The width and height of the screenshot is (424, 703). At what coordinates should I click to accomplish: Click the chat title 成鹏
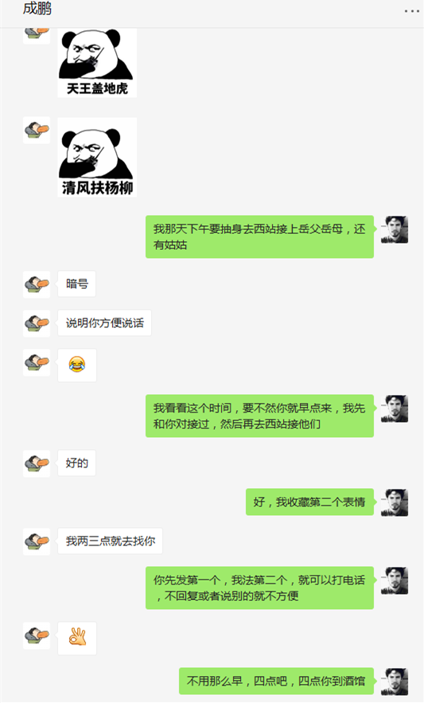point(37,9)
